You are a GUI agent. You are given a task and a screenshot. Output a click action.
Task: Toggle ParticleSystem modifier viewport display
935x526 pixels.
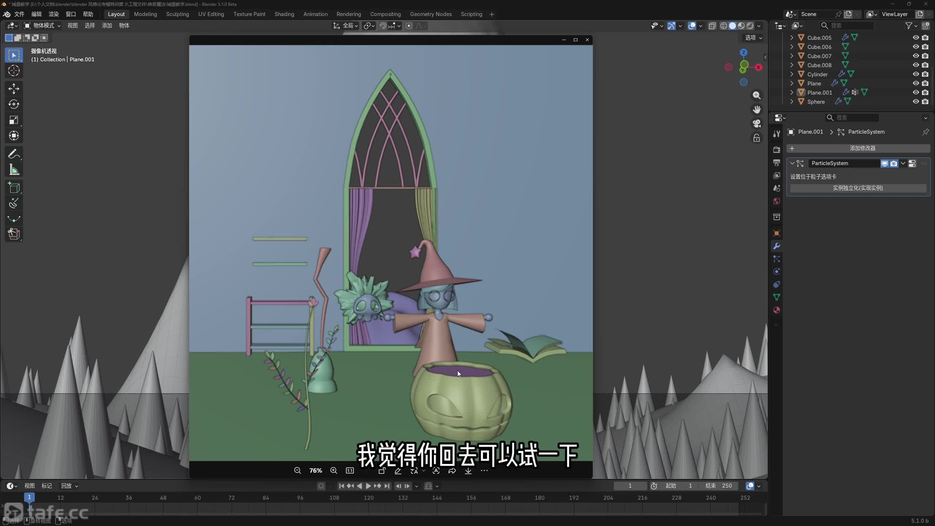pos(884,163)
